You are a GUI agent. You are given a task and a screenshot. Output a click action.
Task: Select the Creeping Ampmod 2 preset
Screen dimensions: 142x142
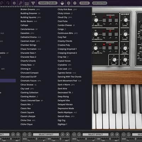pyautogui.click(x=67, y=53)
